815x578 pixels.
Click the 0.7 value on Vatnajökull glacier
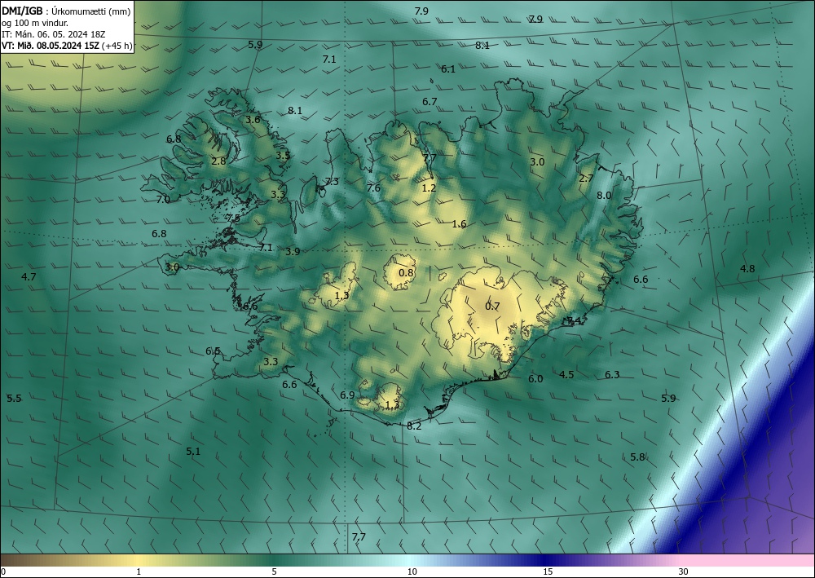492,307
